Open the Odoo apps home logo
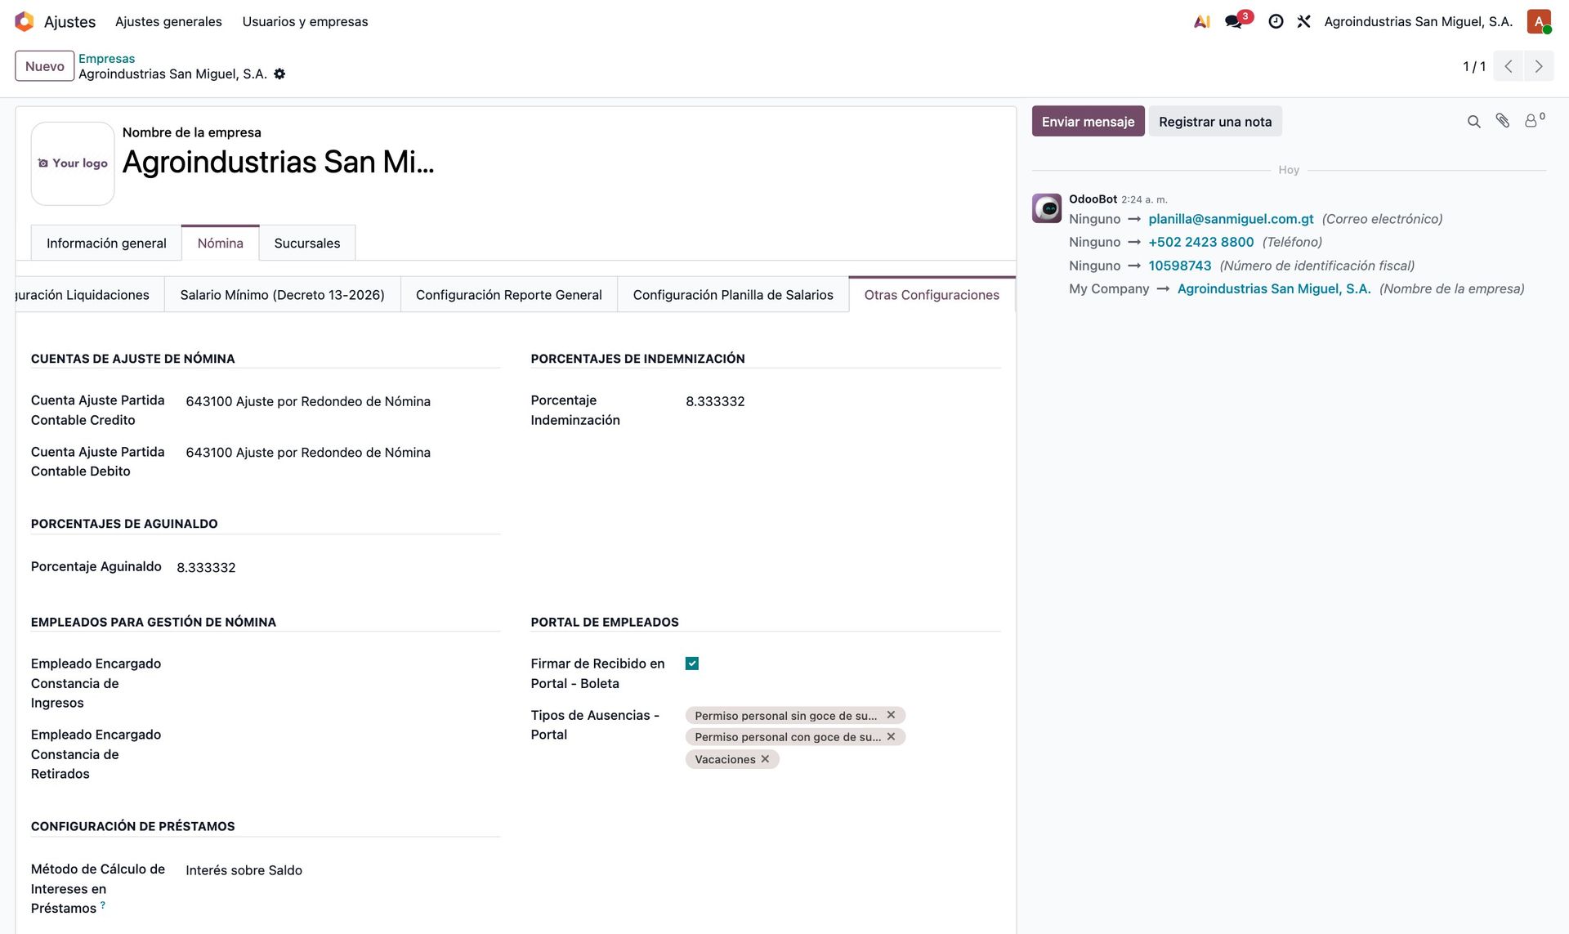Screen dimensions: 1569x934 point(25,21)
